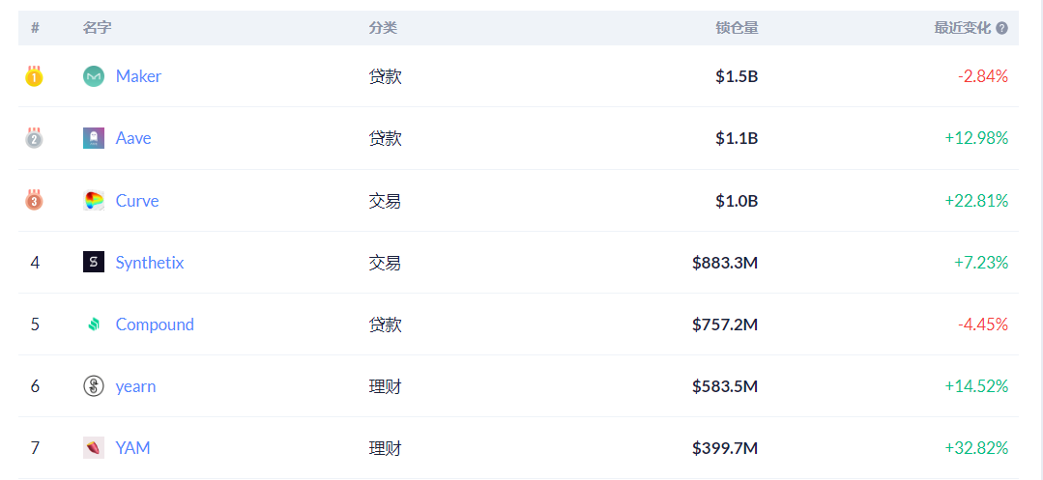The height and width of the screenshot is (480, 1043).
Task: Sort by the 分类 column header
Action: coord(383,28)
